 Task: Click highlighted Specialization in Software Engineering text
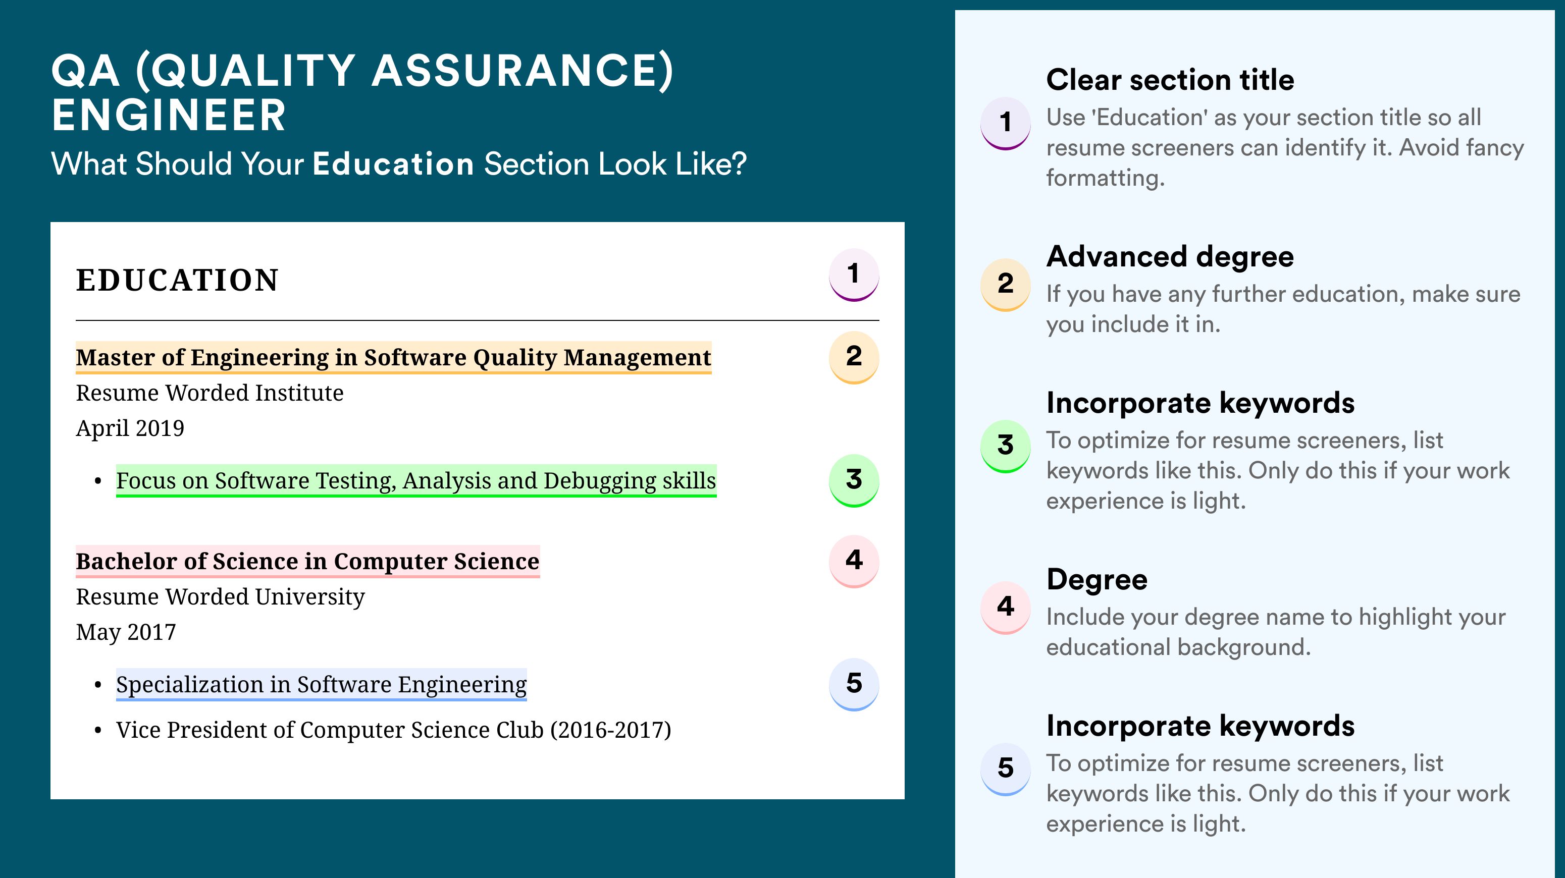322,685
